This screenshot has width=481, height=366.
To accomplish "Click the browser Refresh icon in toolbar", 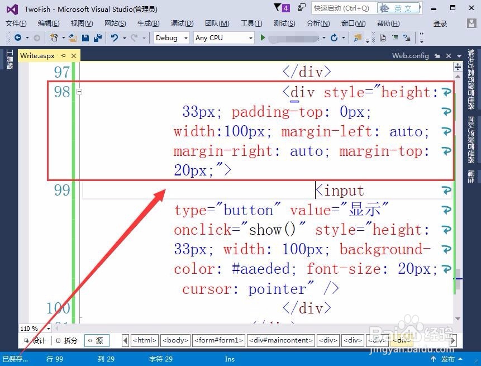I will pos(334,38).
